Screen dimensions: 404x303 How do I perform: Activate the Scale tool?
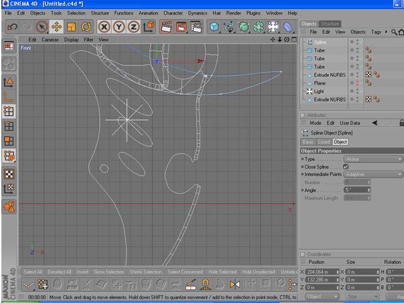(71, 27)
